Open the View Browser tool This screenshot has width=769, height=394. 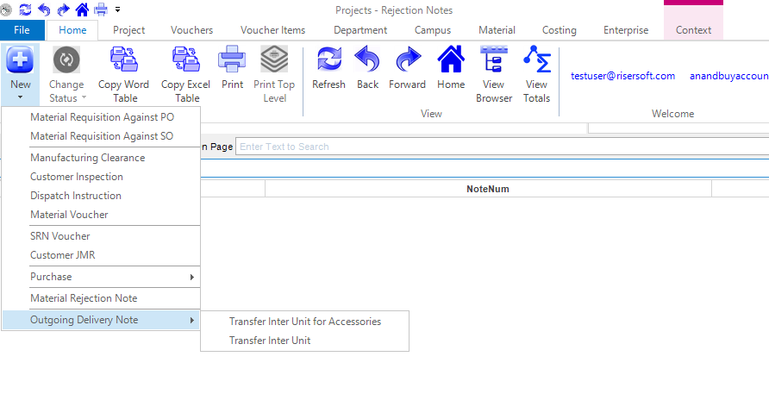point(494,62)
